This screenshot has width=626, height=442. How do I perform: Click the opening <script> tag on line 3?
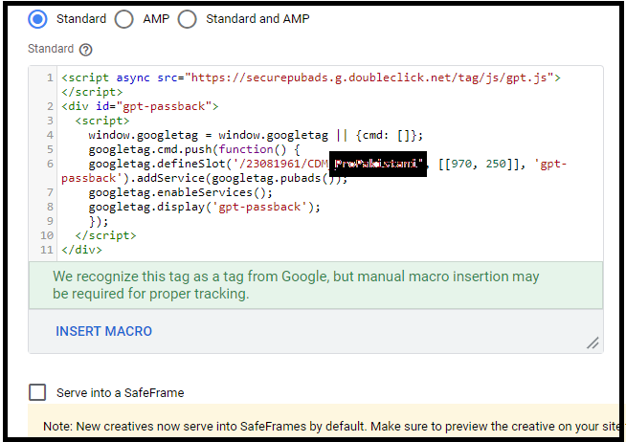(102, 121)
